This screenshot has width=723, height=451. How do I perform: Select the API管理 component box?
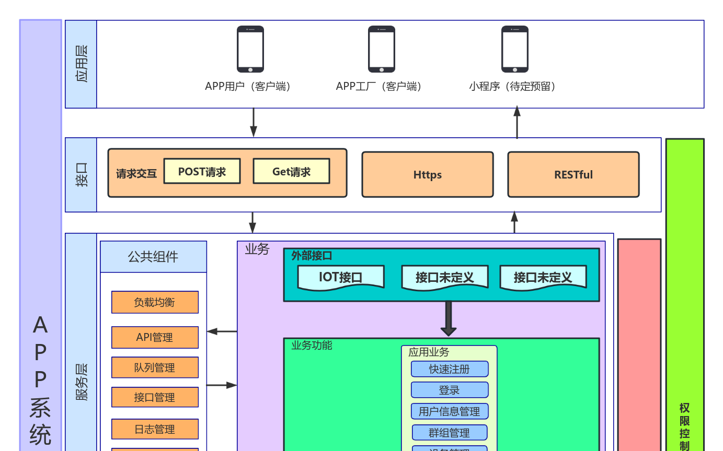[x=155, y=337]
